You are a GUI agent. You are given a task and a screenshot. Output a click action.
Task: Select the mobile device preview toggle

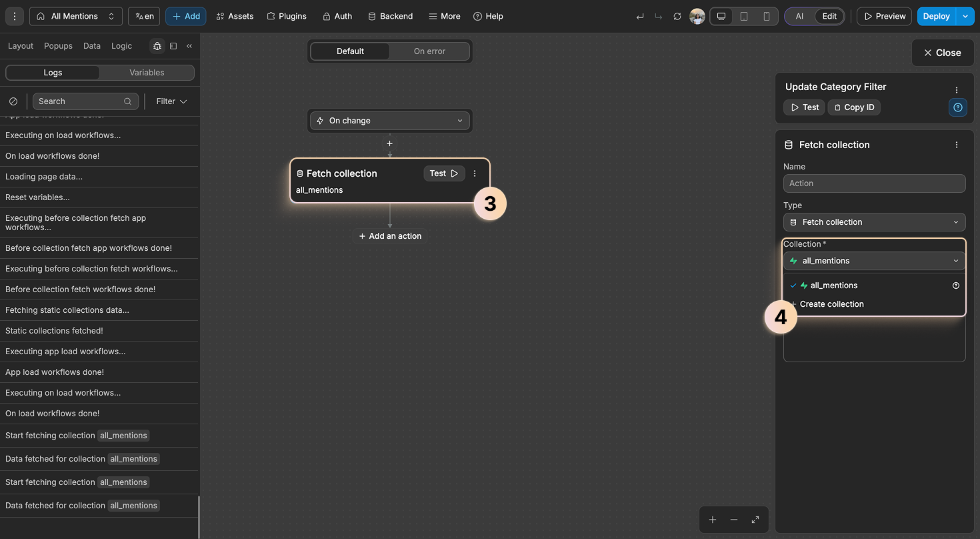click(767, 16)
